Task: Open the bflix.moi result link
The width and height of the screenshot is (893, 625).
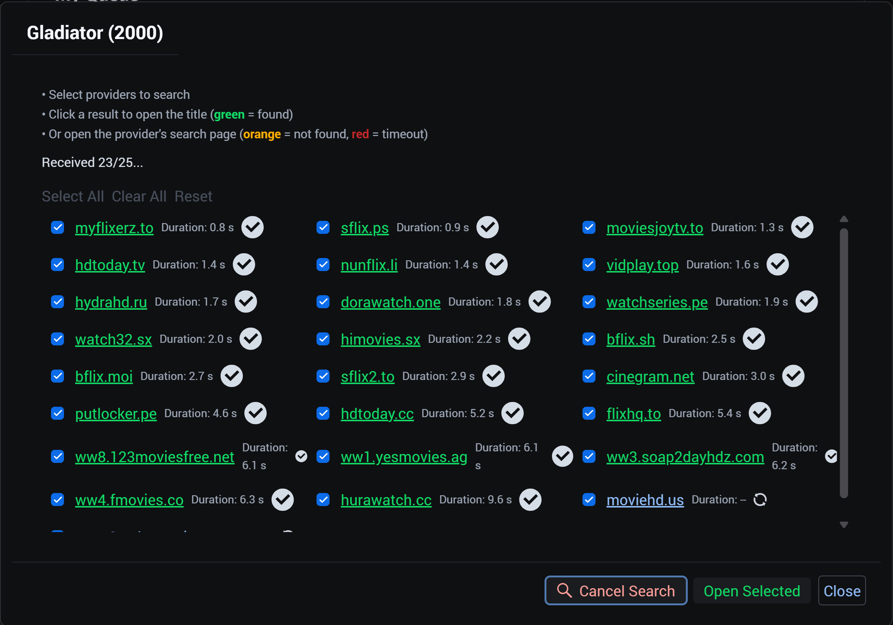Action: pyautogui.click(x=104, y=377)
